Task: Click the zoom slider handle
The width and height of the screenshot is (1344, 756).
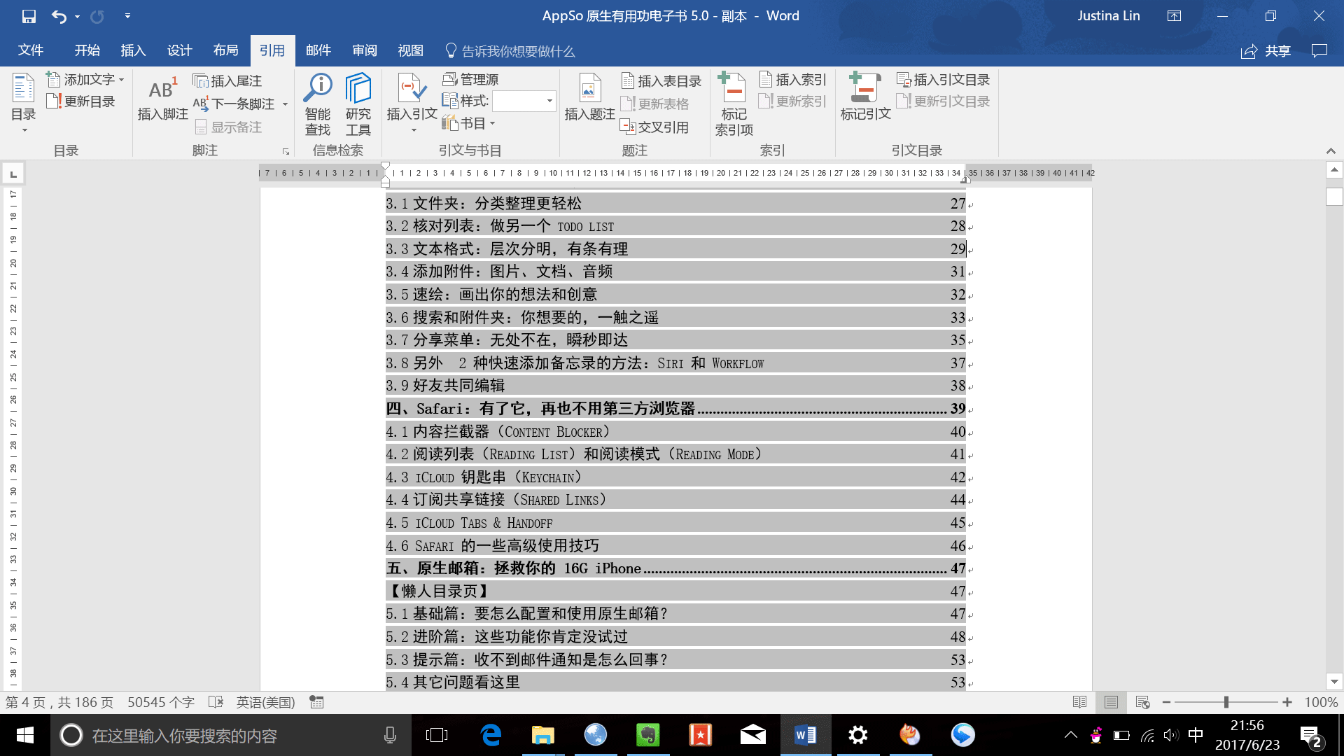Action: [x=1226, y=702]
